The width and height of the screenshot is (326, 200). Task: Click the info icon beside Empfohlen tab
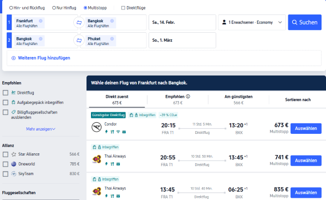188,97
